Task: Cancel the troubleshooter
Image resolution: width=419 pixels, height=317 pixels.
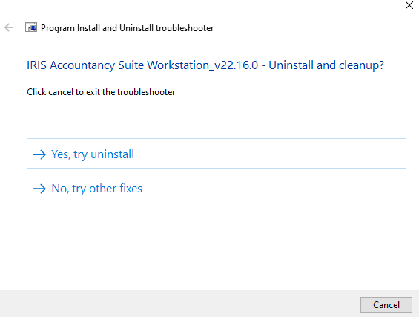Action: coord(386,304)
